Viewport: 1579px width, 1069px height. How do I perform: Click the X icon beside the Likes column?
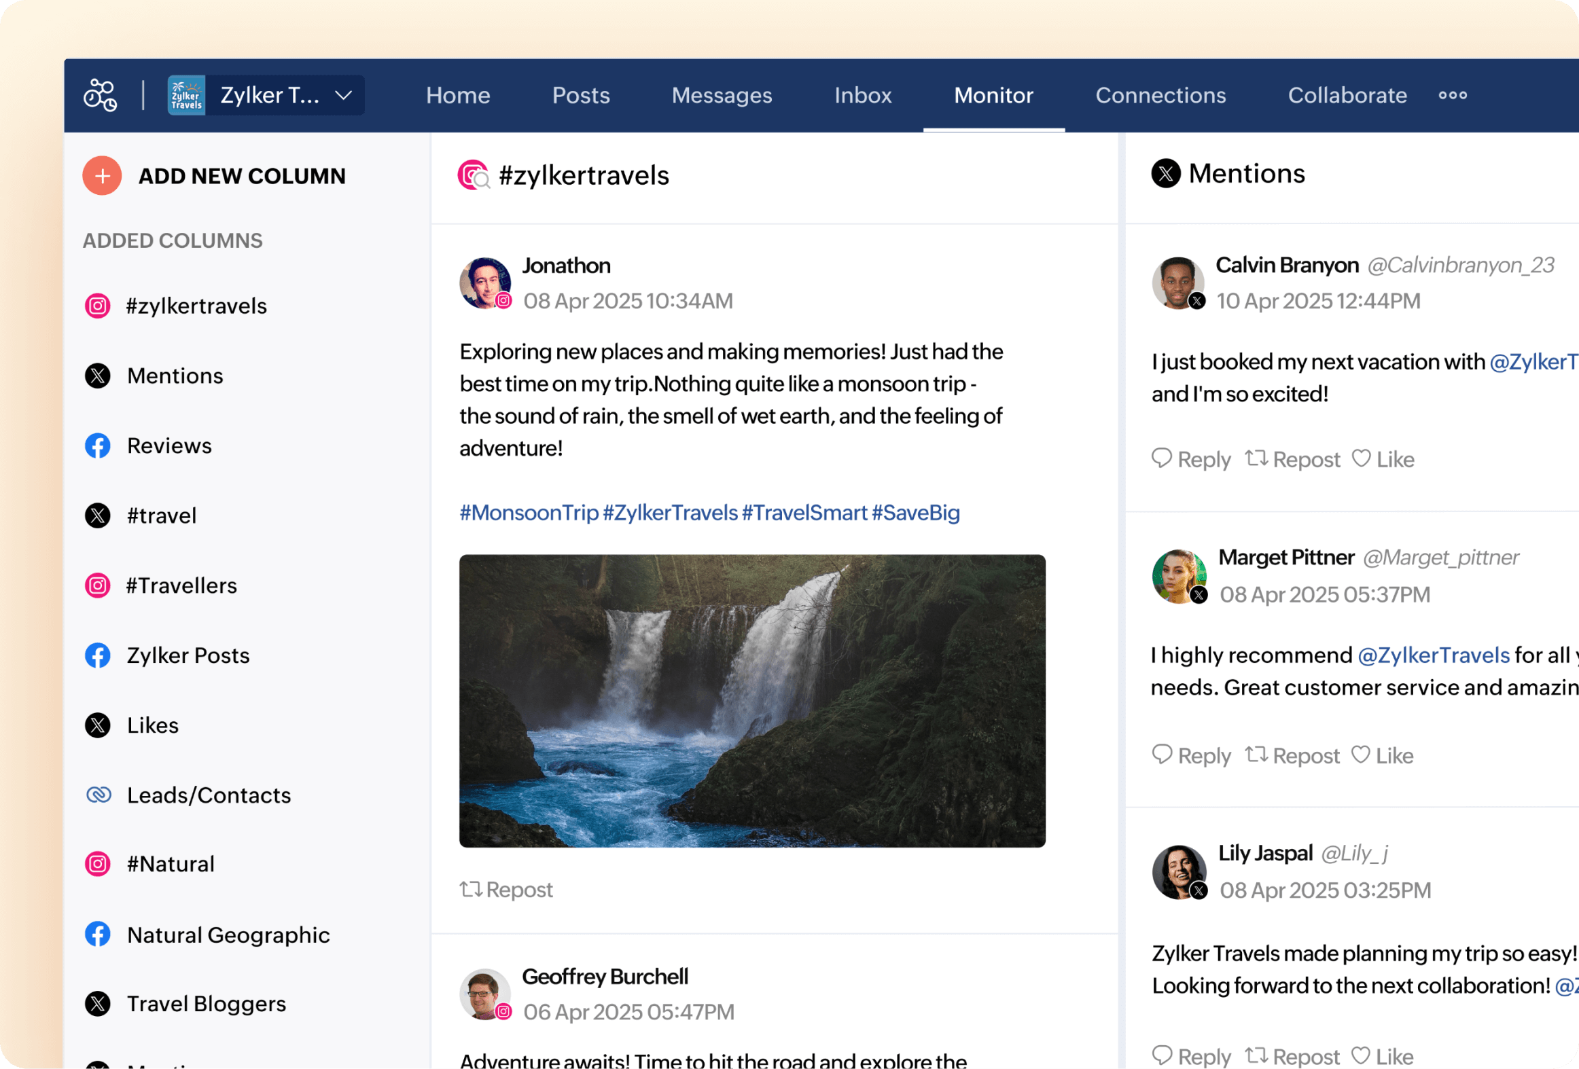(x=98, y=725)
